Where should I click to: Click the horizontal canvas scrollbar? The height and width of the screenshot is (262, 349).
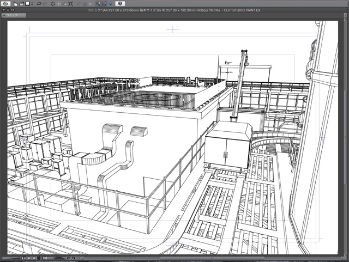coord(212,258)
